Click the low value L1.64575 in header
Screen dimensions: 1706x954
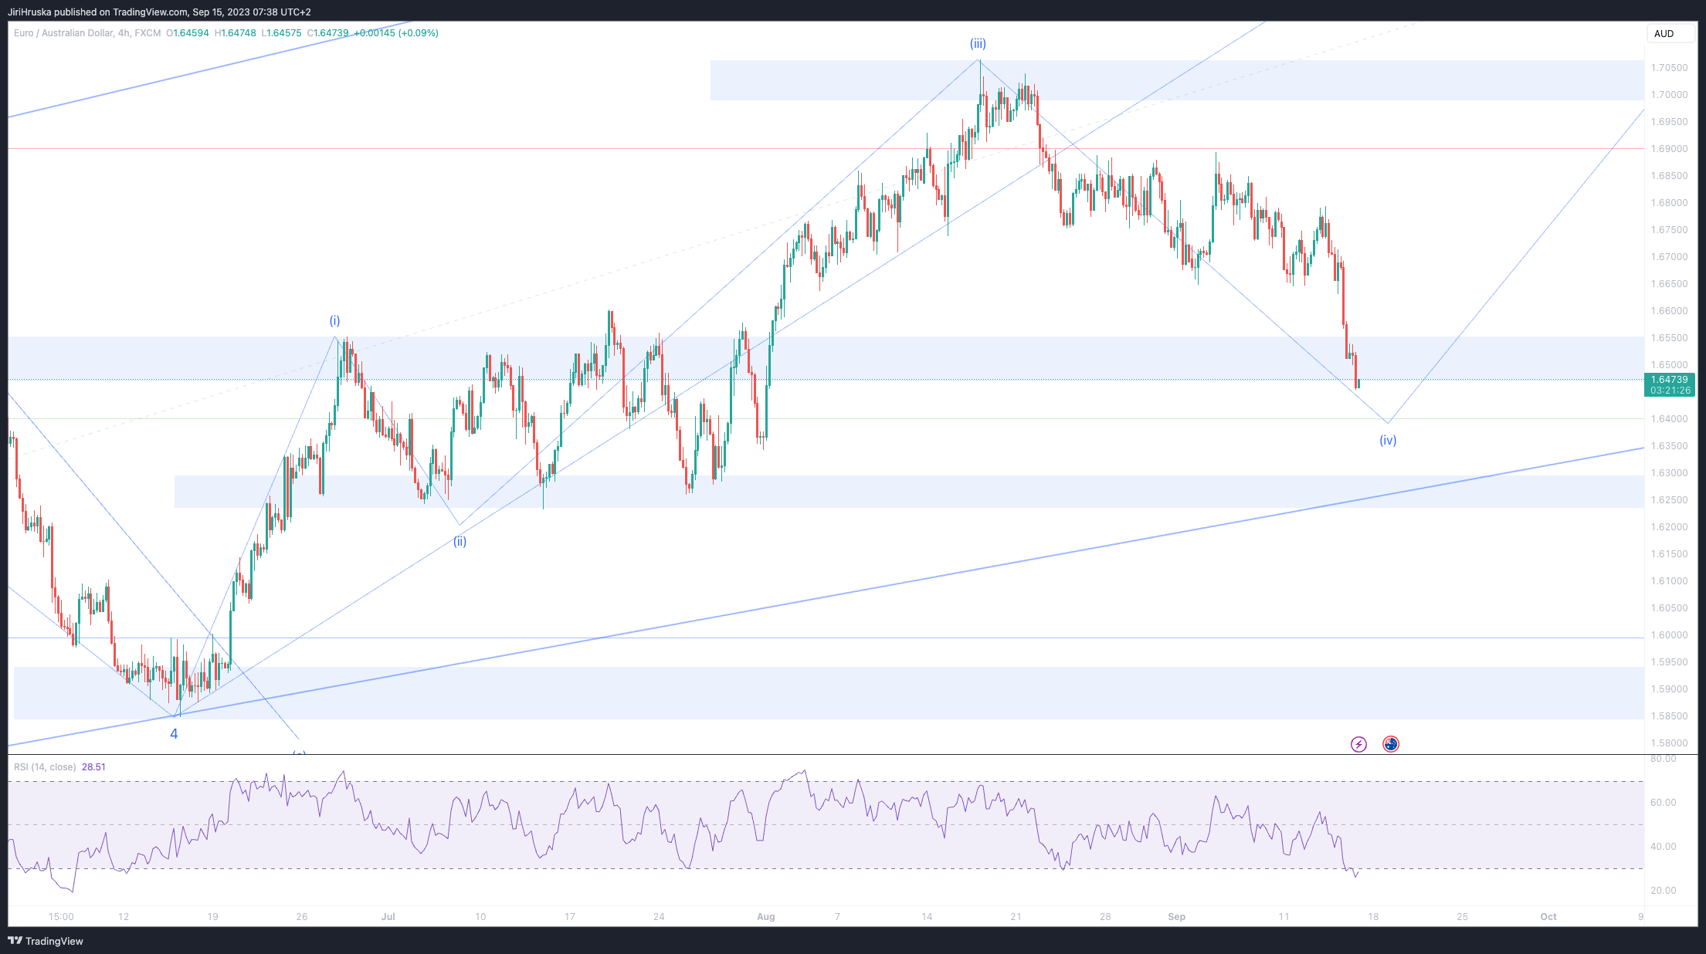click(281, 33)
